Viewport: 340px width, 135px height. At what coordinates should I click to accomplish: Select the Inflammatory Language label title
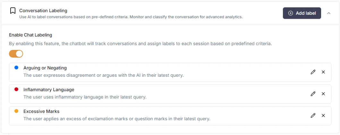[49, 90]
